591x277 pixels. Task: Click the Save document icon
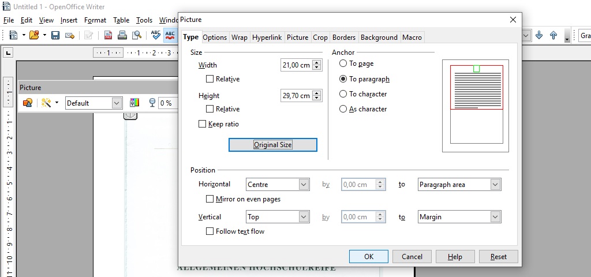[55, 35]
